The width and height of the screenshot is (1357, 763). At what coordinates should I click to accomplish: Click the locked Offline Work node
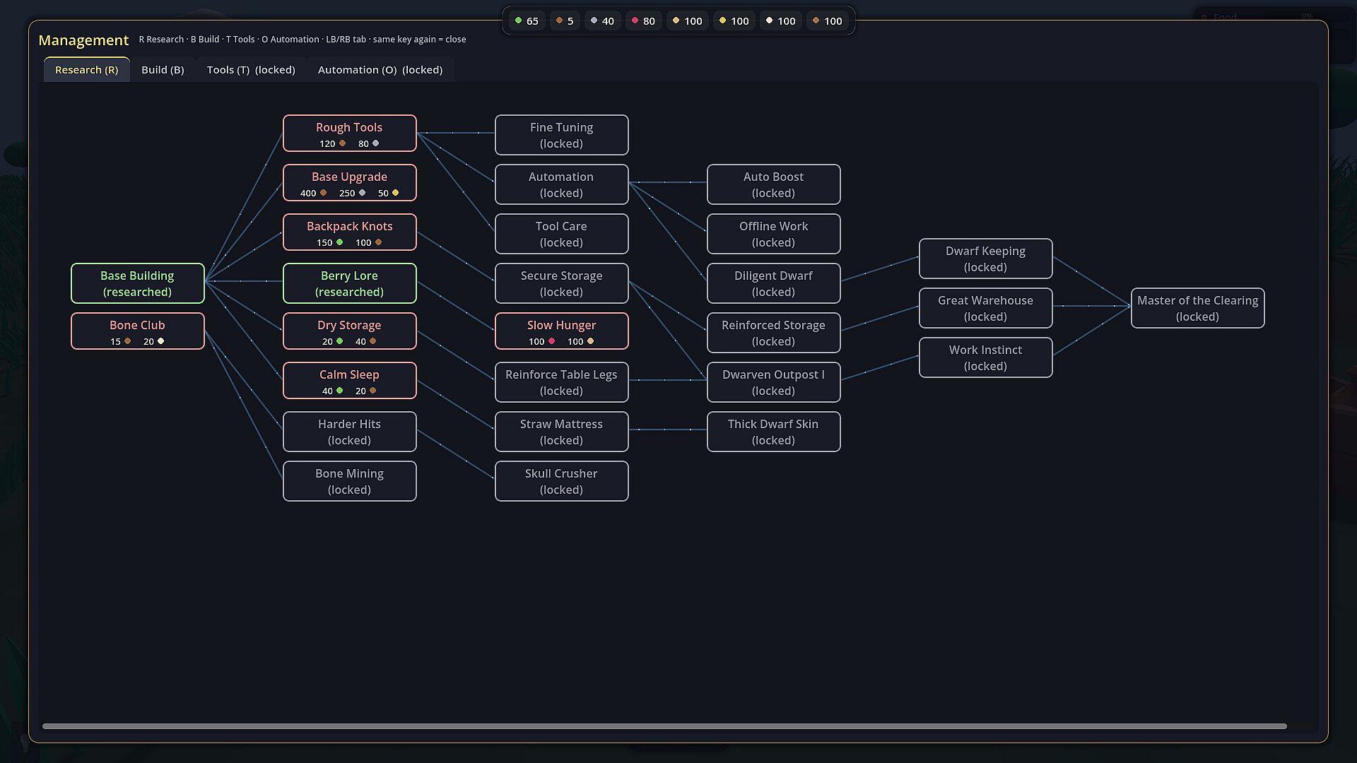774,234
